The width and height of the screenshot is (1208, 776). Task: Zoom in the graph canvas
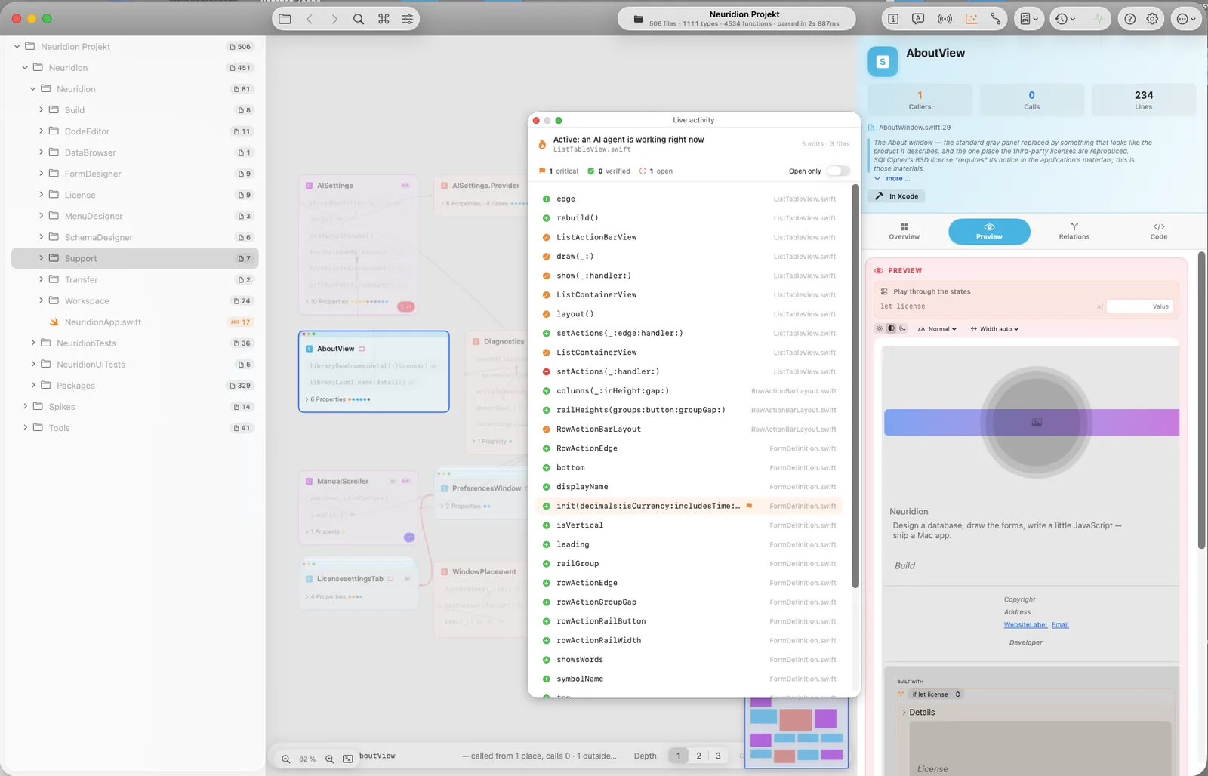(x=329, y=759)
